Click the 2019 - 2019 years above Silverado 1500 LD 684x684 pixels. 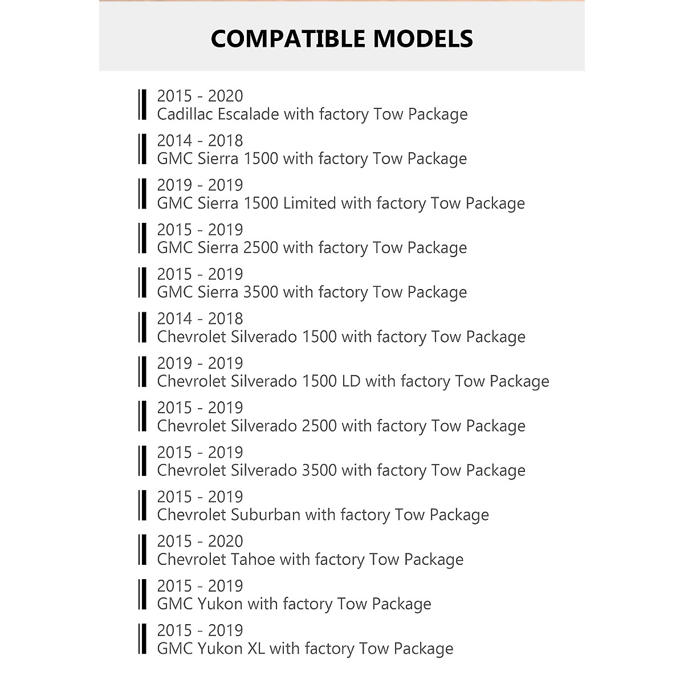[200, 363]
